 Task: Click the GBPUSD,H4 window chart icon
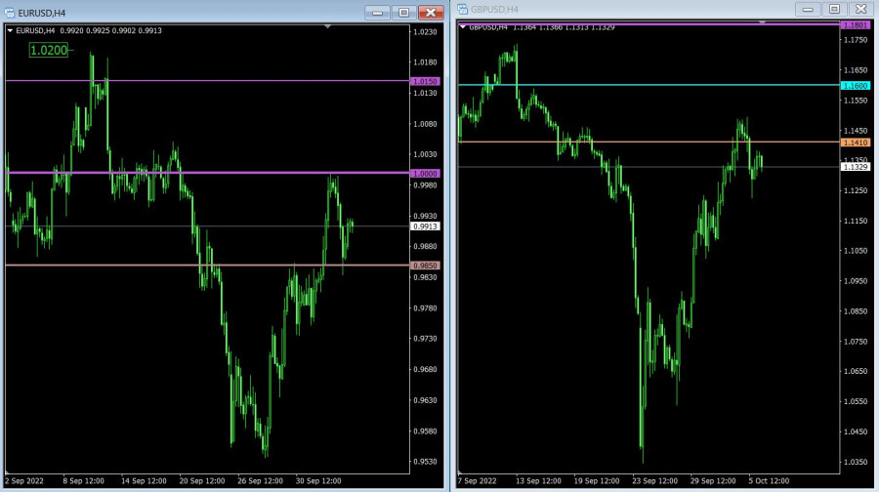point(463,9)
